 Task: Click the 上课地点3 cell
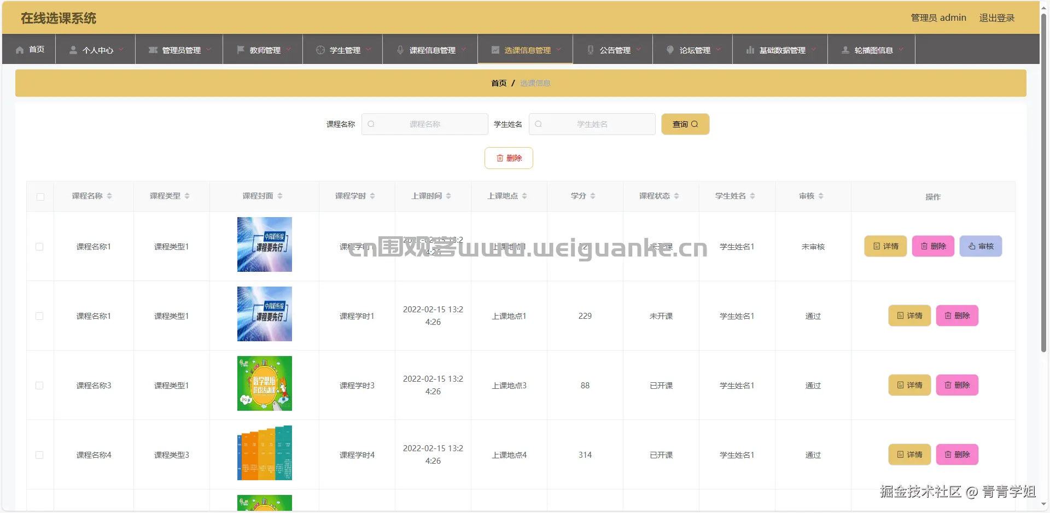pos(509,386)
